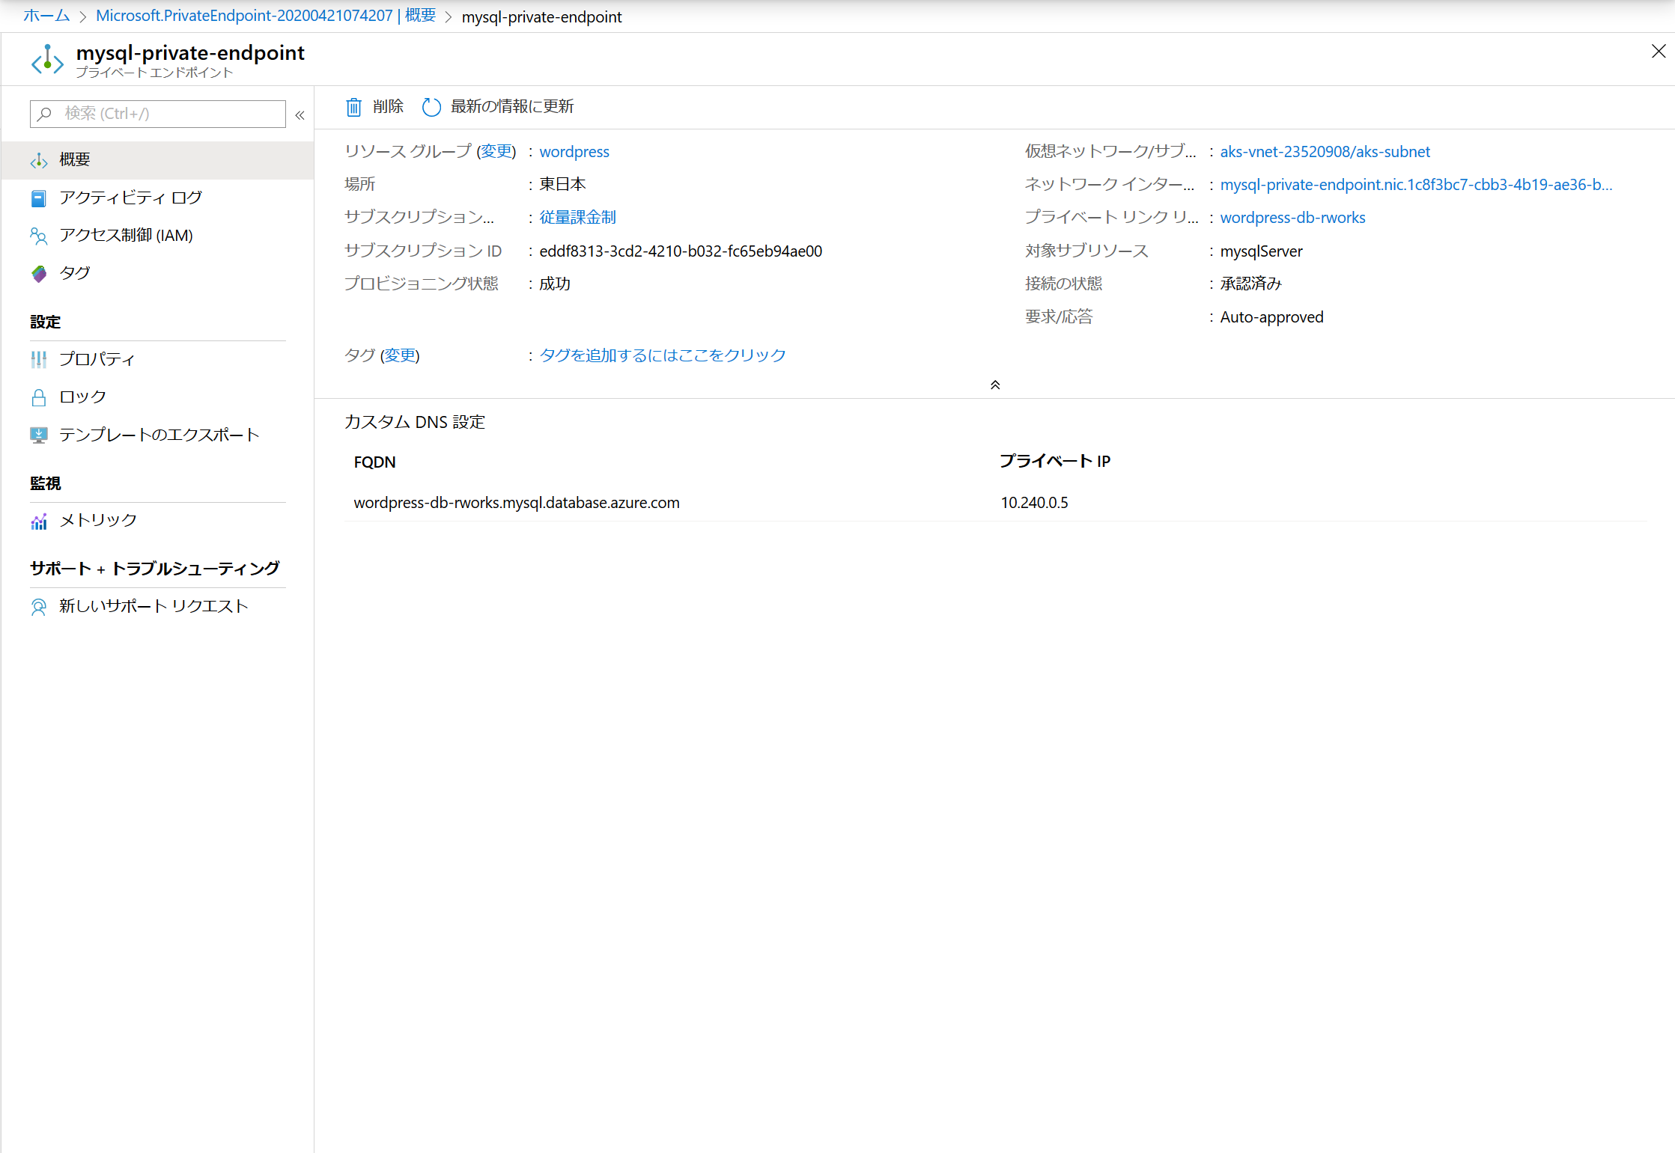Click the magnifier icon in the search box
The image size is (1675, 1153).
point(45,114)
